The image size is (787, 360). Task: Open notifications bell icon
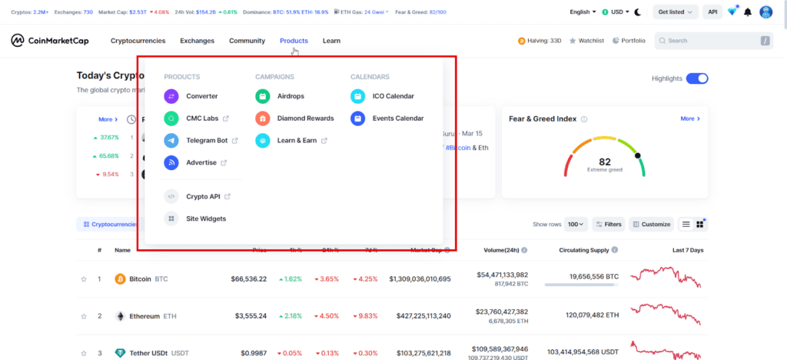[x=748, y=12]
